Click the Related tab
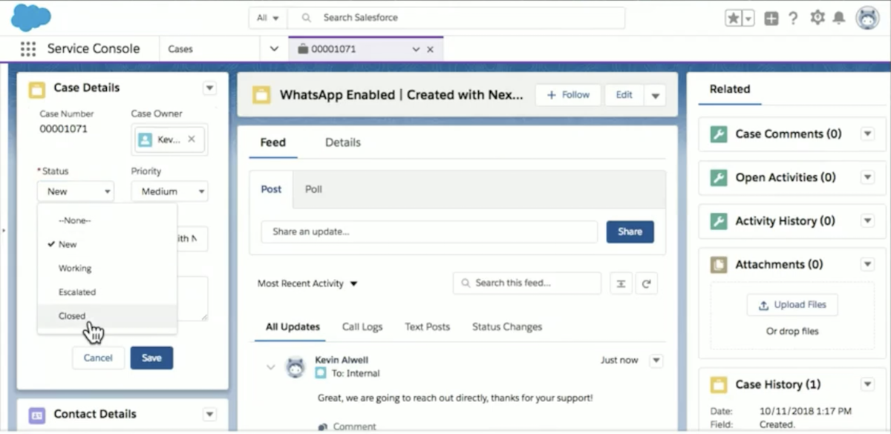 730,89
